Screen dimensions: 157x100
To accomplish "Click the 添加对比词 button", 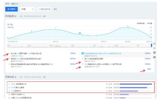I will [44, 9].
